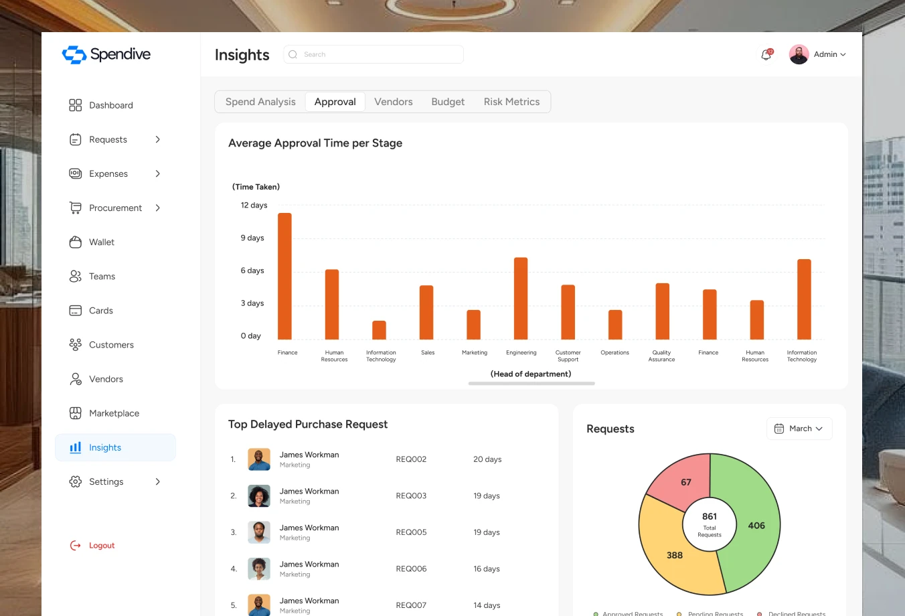Click the Requests sidebar icon
905x616 pixels.
(76, 139)
